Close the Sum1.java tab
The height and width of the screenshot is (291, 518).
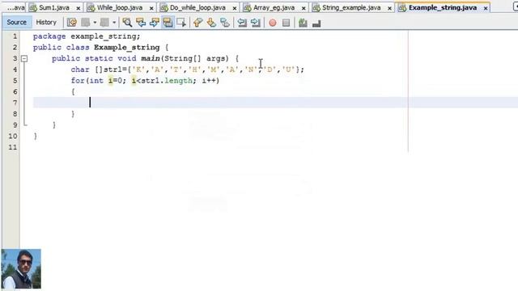79,8
